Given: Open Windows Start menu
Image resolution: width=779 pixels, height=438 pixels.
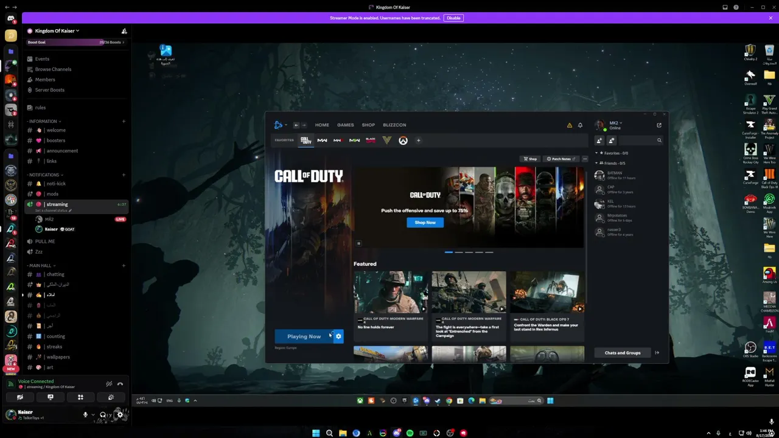Looking at the screenshot, I should point(316,433).
